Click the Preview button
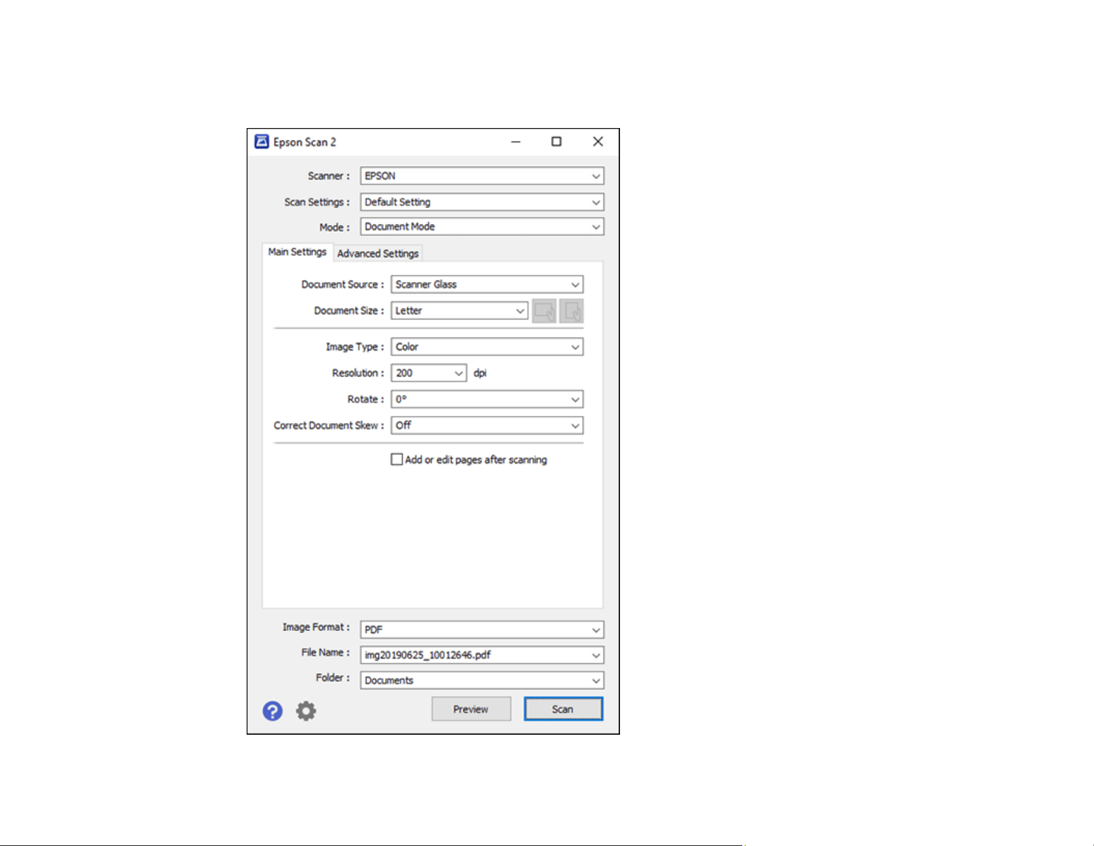The width and height of the screenshot is (1094, 846). coord(471,709)
